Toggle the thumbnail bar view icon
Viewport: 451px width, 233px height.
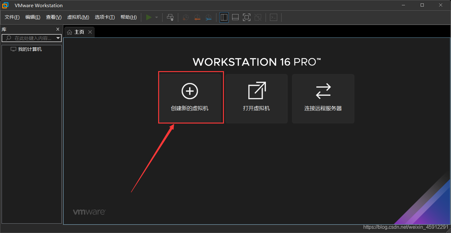[x=235, y=17]
